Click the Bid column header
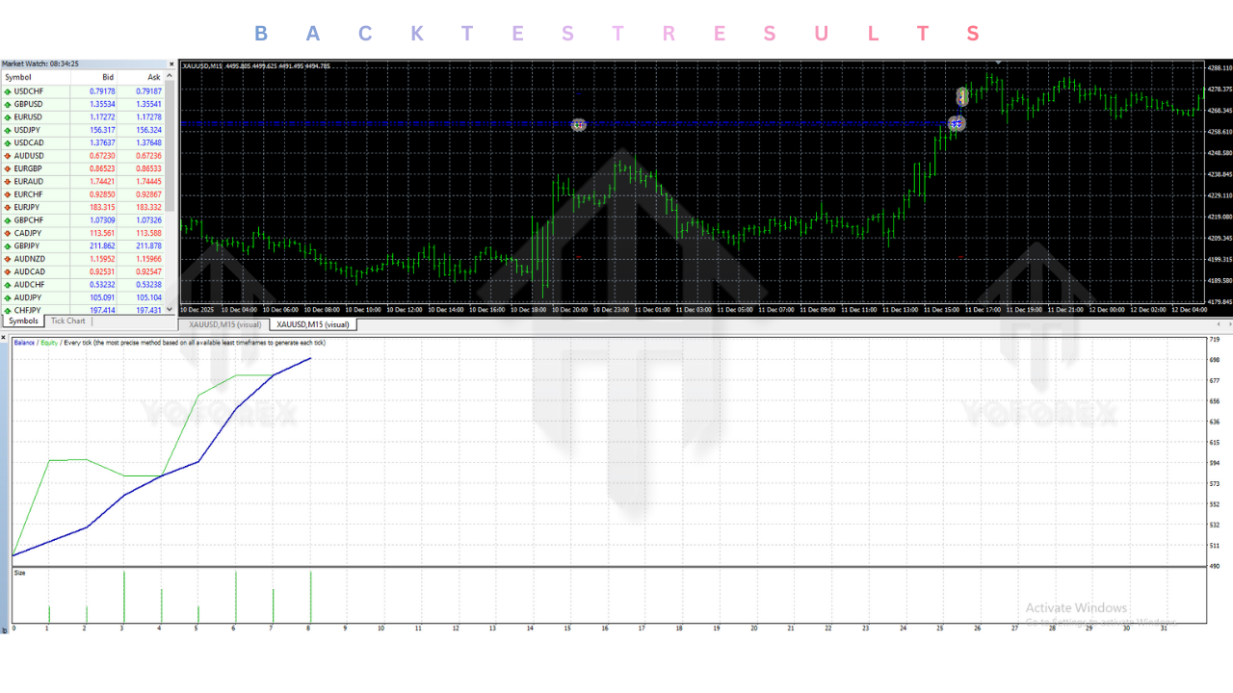Screen dimensions: 1233x693 point(108,77)
